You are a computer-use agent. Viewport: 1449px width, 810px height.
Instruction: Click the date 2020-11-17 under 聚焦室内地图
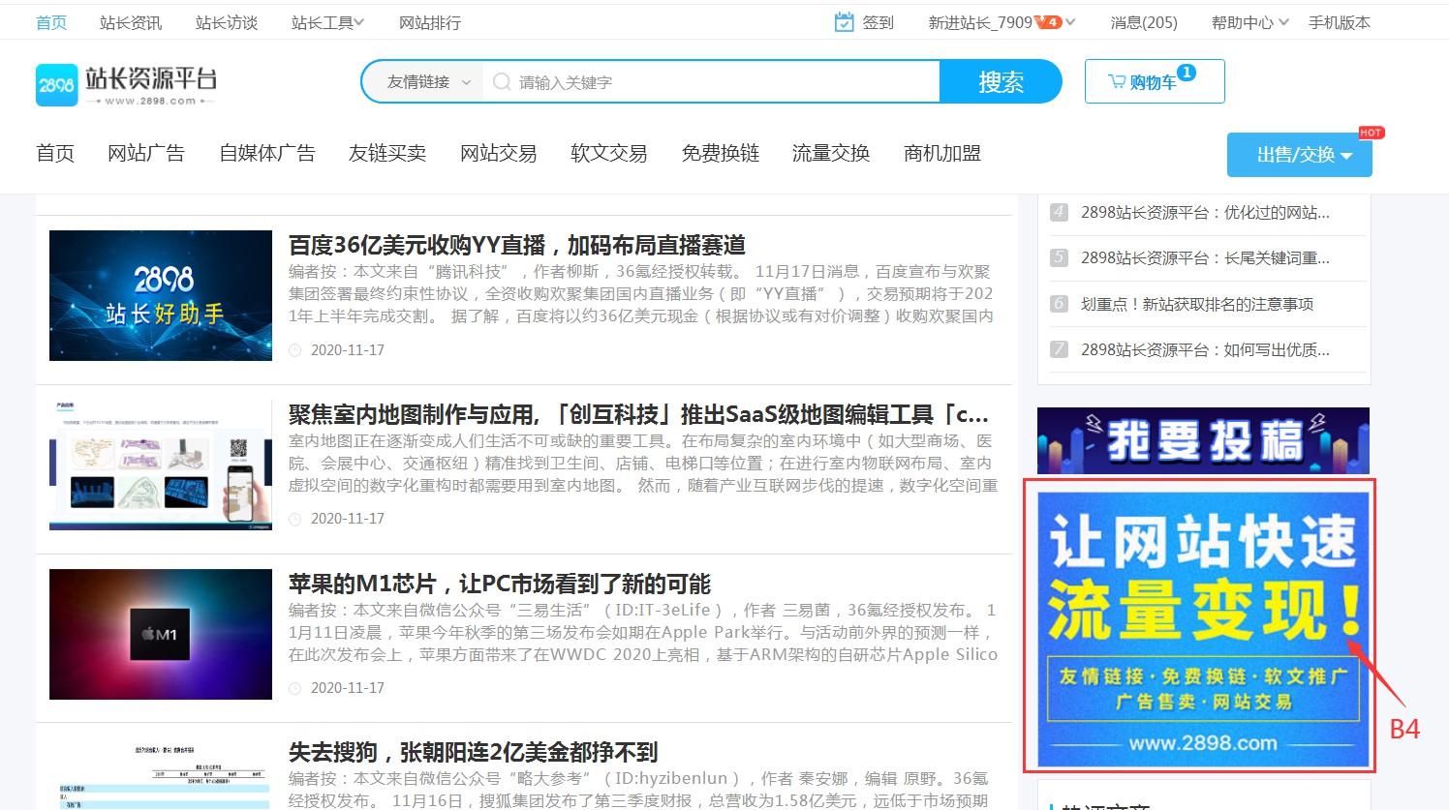348,519
